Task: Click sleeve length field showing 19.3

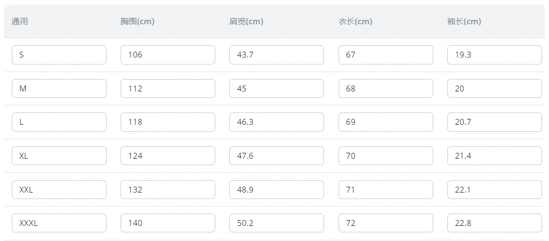Action: [x=495, y=55]
